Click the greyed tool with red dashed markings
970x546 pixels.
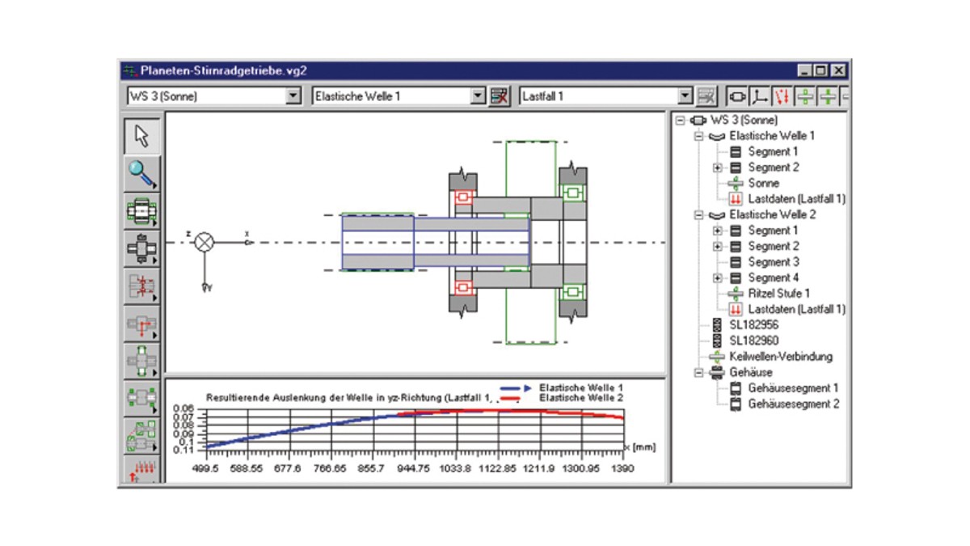pyautogui.click(x=142, y=286)
